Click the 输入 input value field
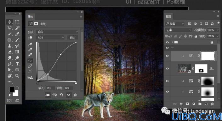The width and height of the screenshot is (222, 121). (51, 88)
